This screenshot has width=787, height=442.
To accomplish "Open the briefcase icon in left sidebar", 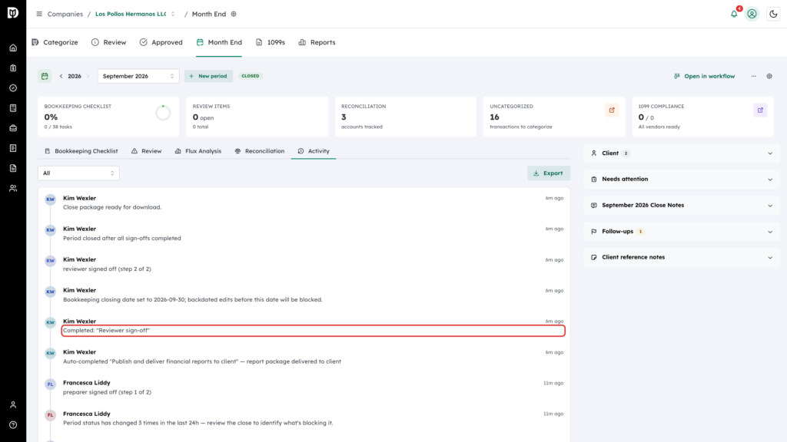I will [x=13, y=128].
